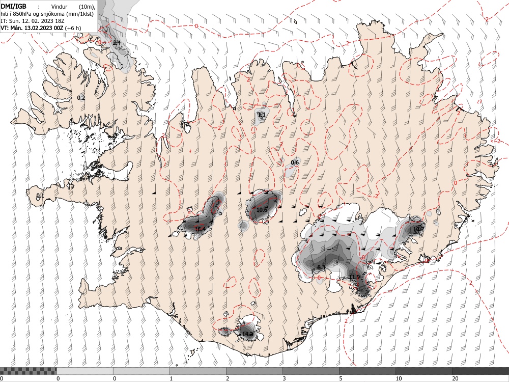Click the '3' label under the scale bar

[x=285, y=378]
